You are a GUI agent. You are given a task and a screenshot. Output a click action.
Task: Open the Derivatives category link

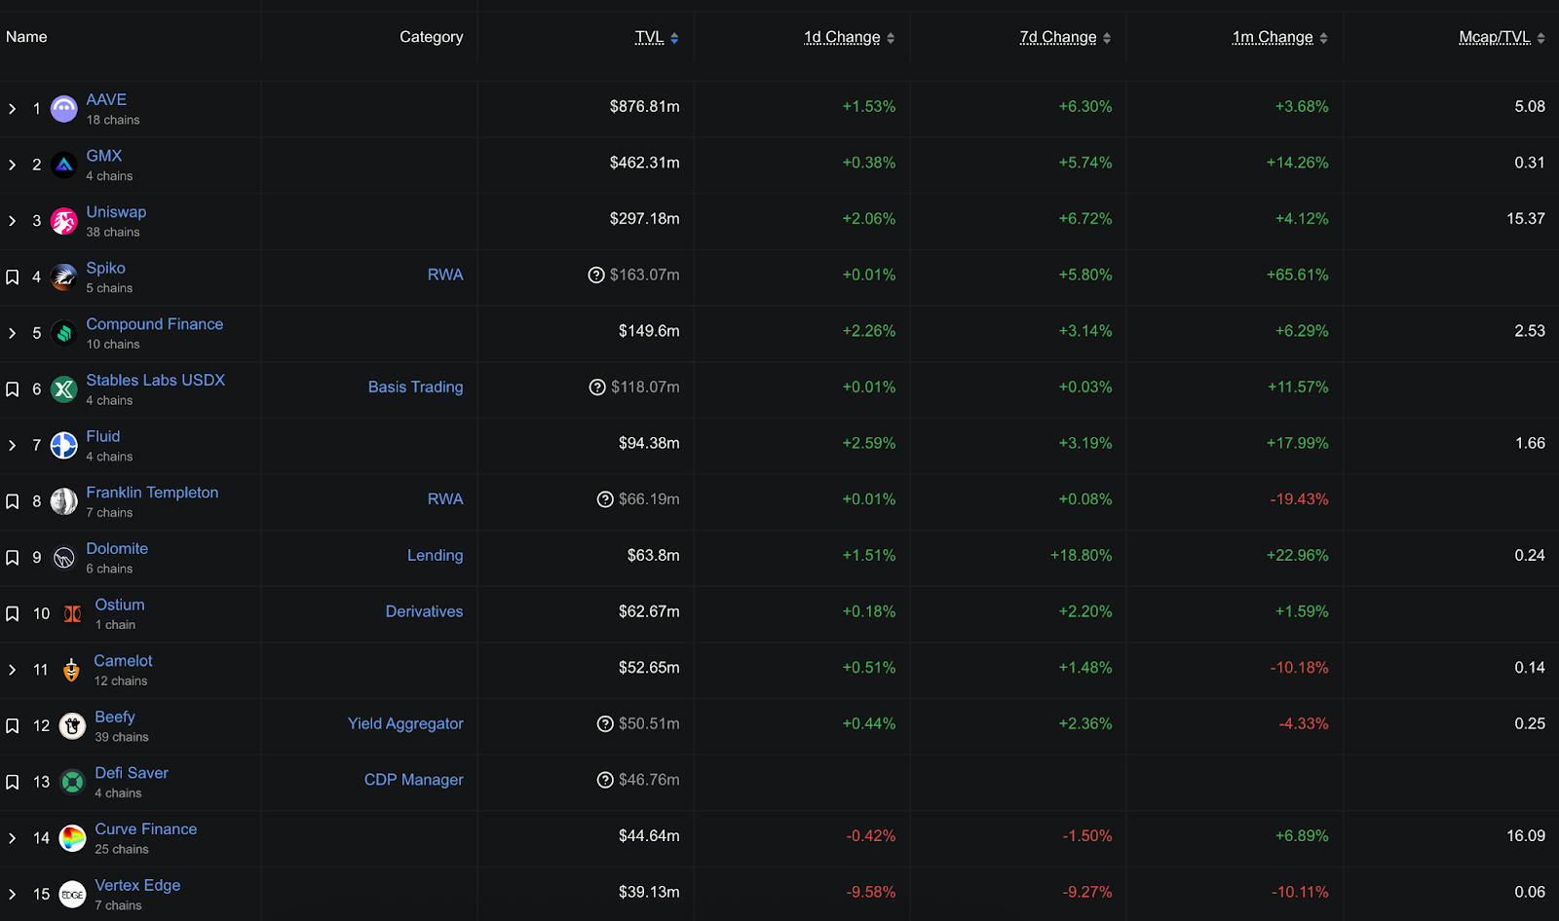pos(425,611)
